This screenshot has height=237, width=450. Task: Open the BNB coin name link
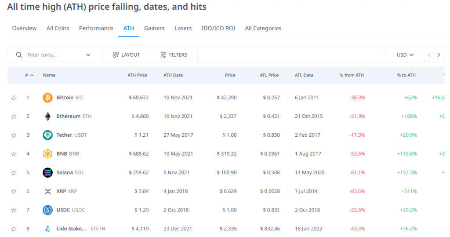click(68, 154)
